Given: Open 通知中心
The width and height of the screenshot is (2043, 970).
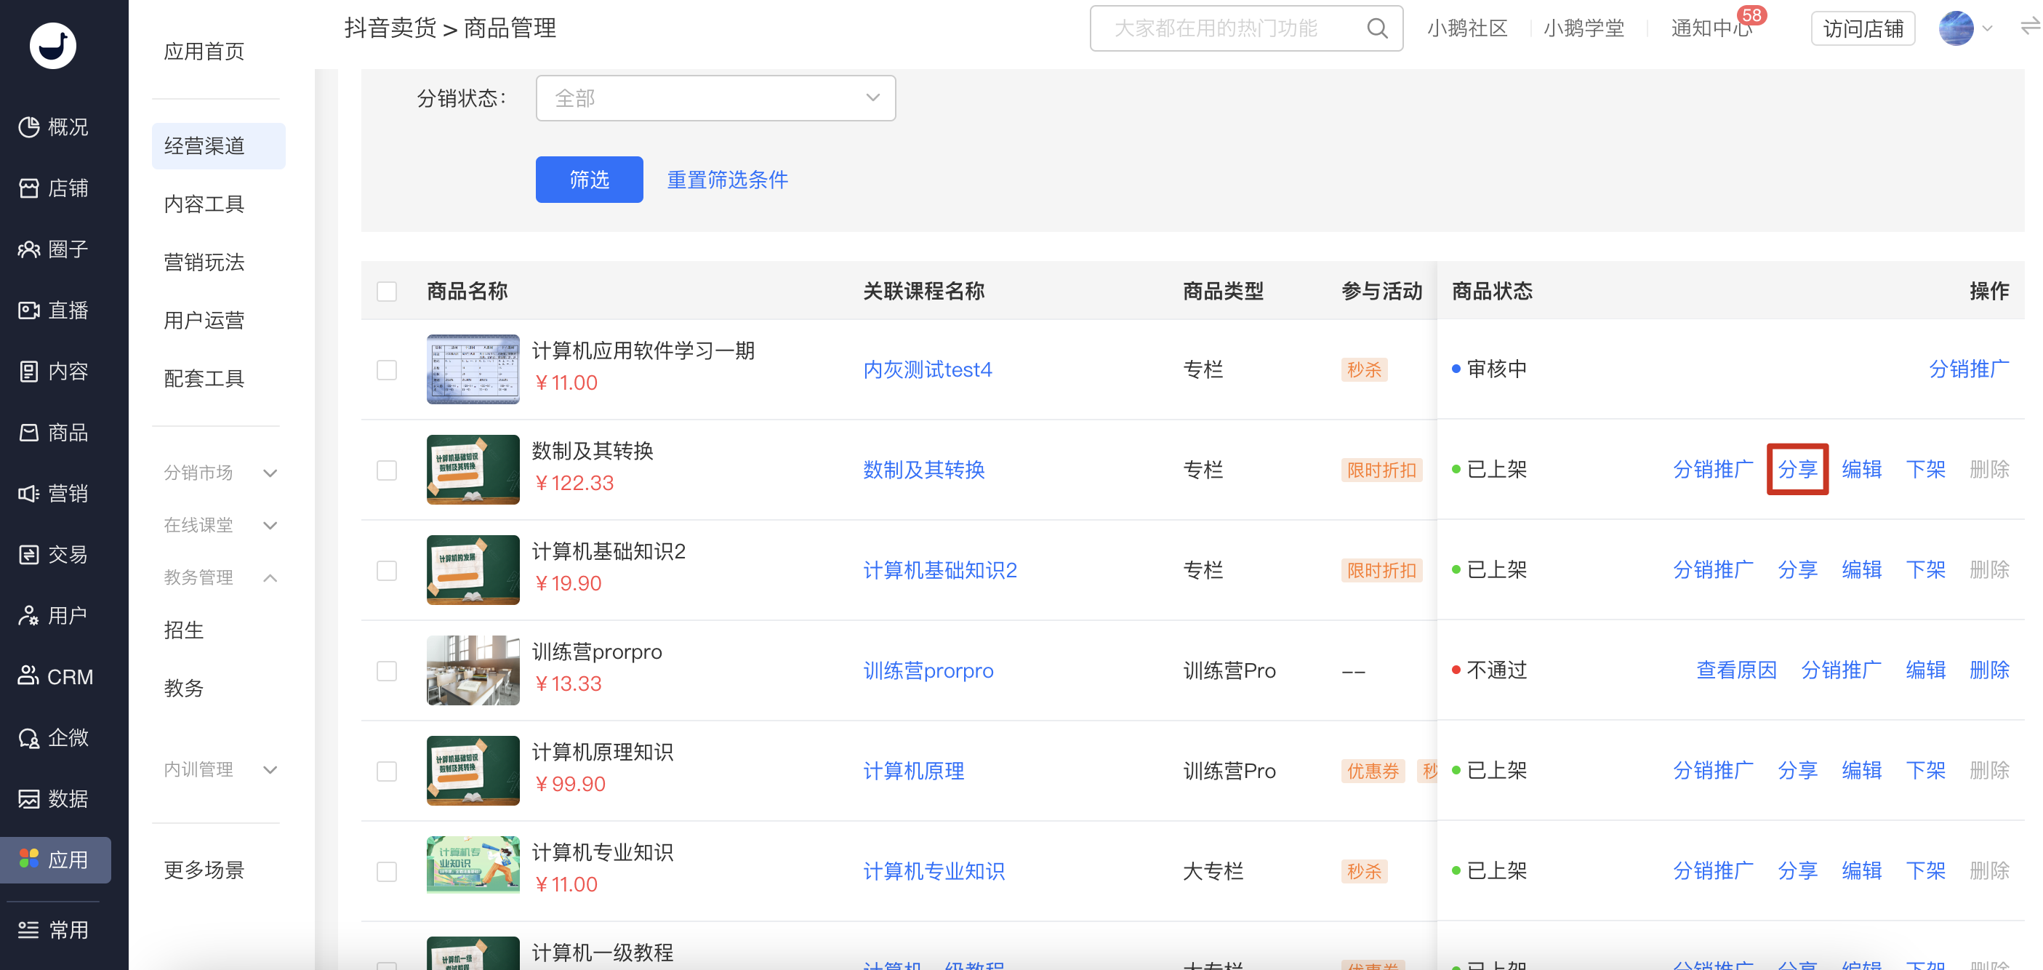Looking at the screenshot, I should (x=1711, y=28).
